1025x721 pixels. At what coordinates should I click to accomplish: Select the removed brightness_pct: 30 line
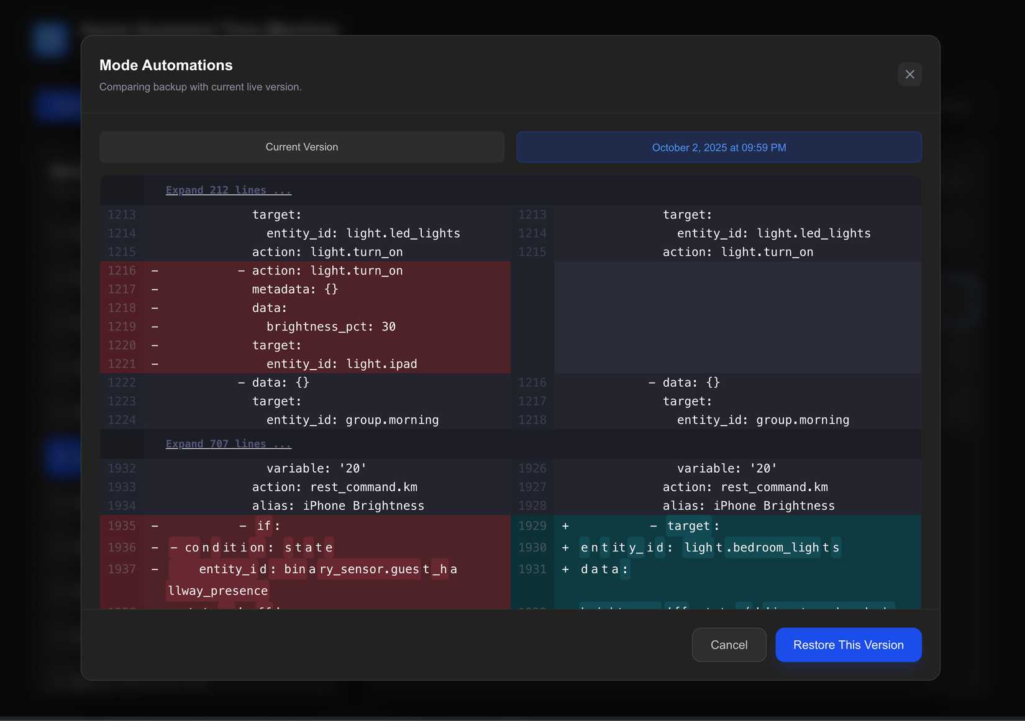coord(330,327)
